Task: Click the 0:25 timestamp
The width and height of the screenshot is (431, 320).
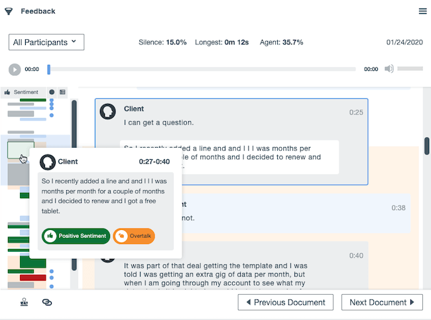Action: click(356, 113)
